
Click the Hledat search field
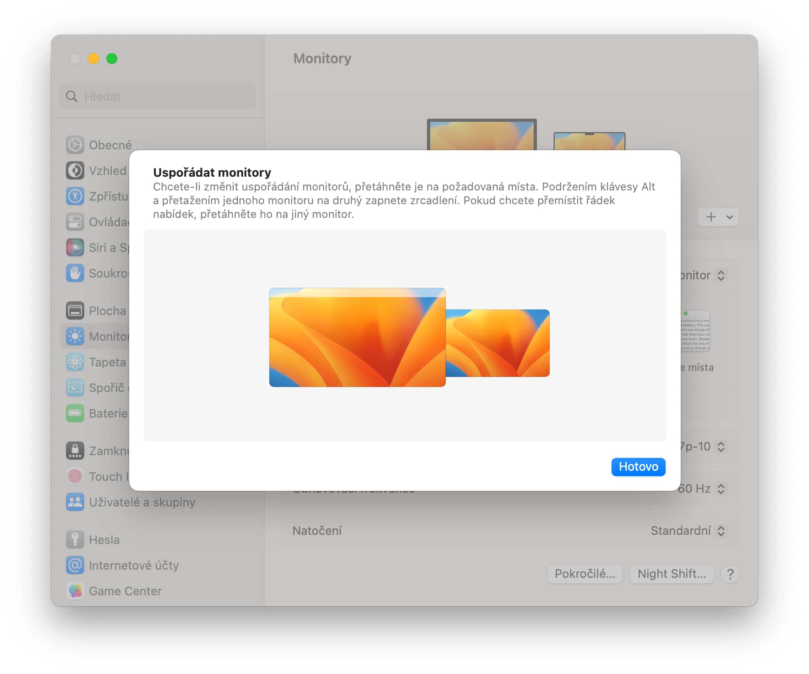[x=157, y=96]
